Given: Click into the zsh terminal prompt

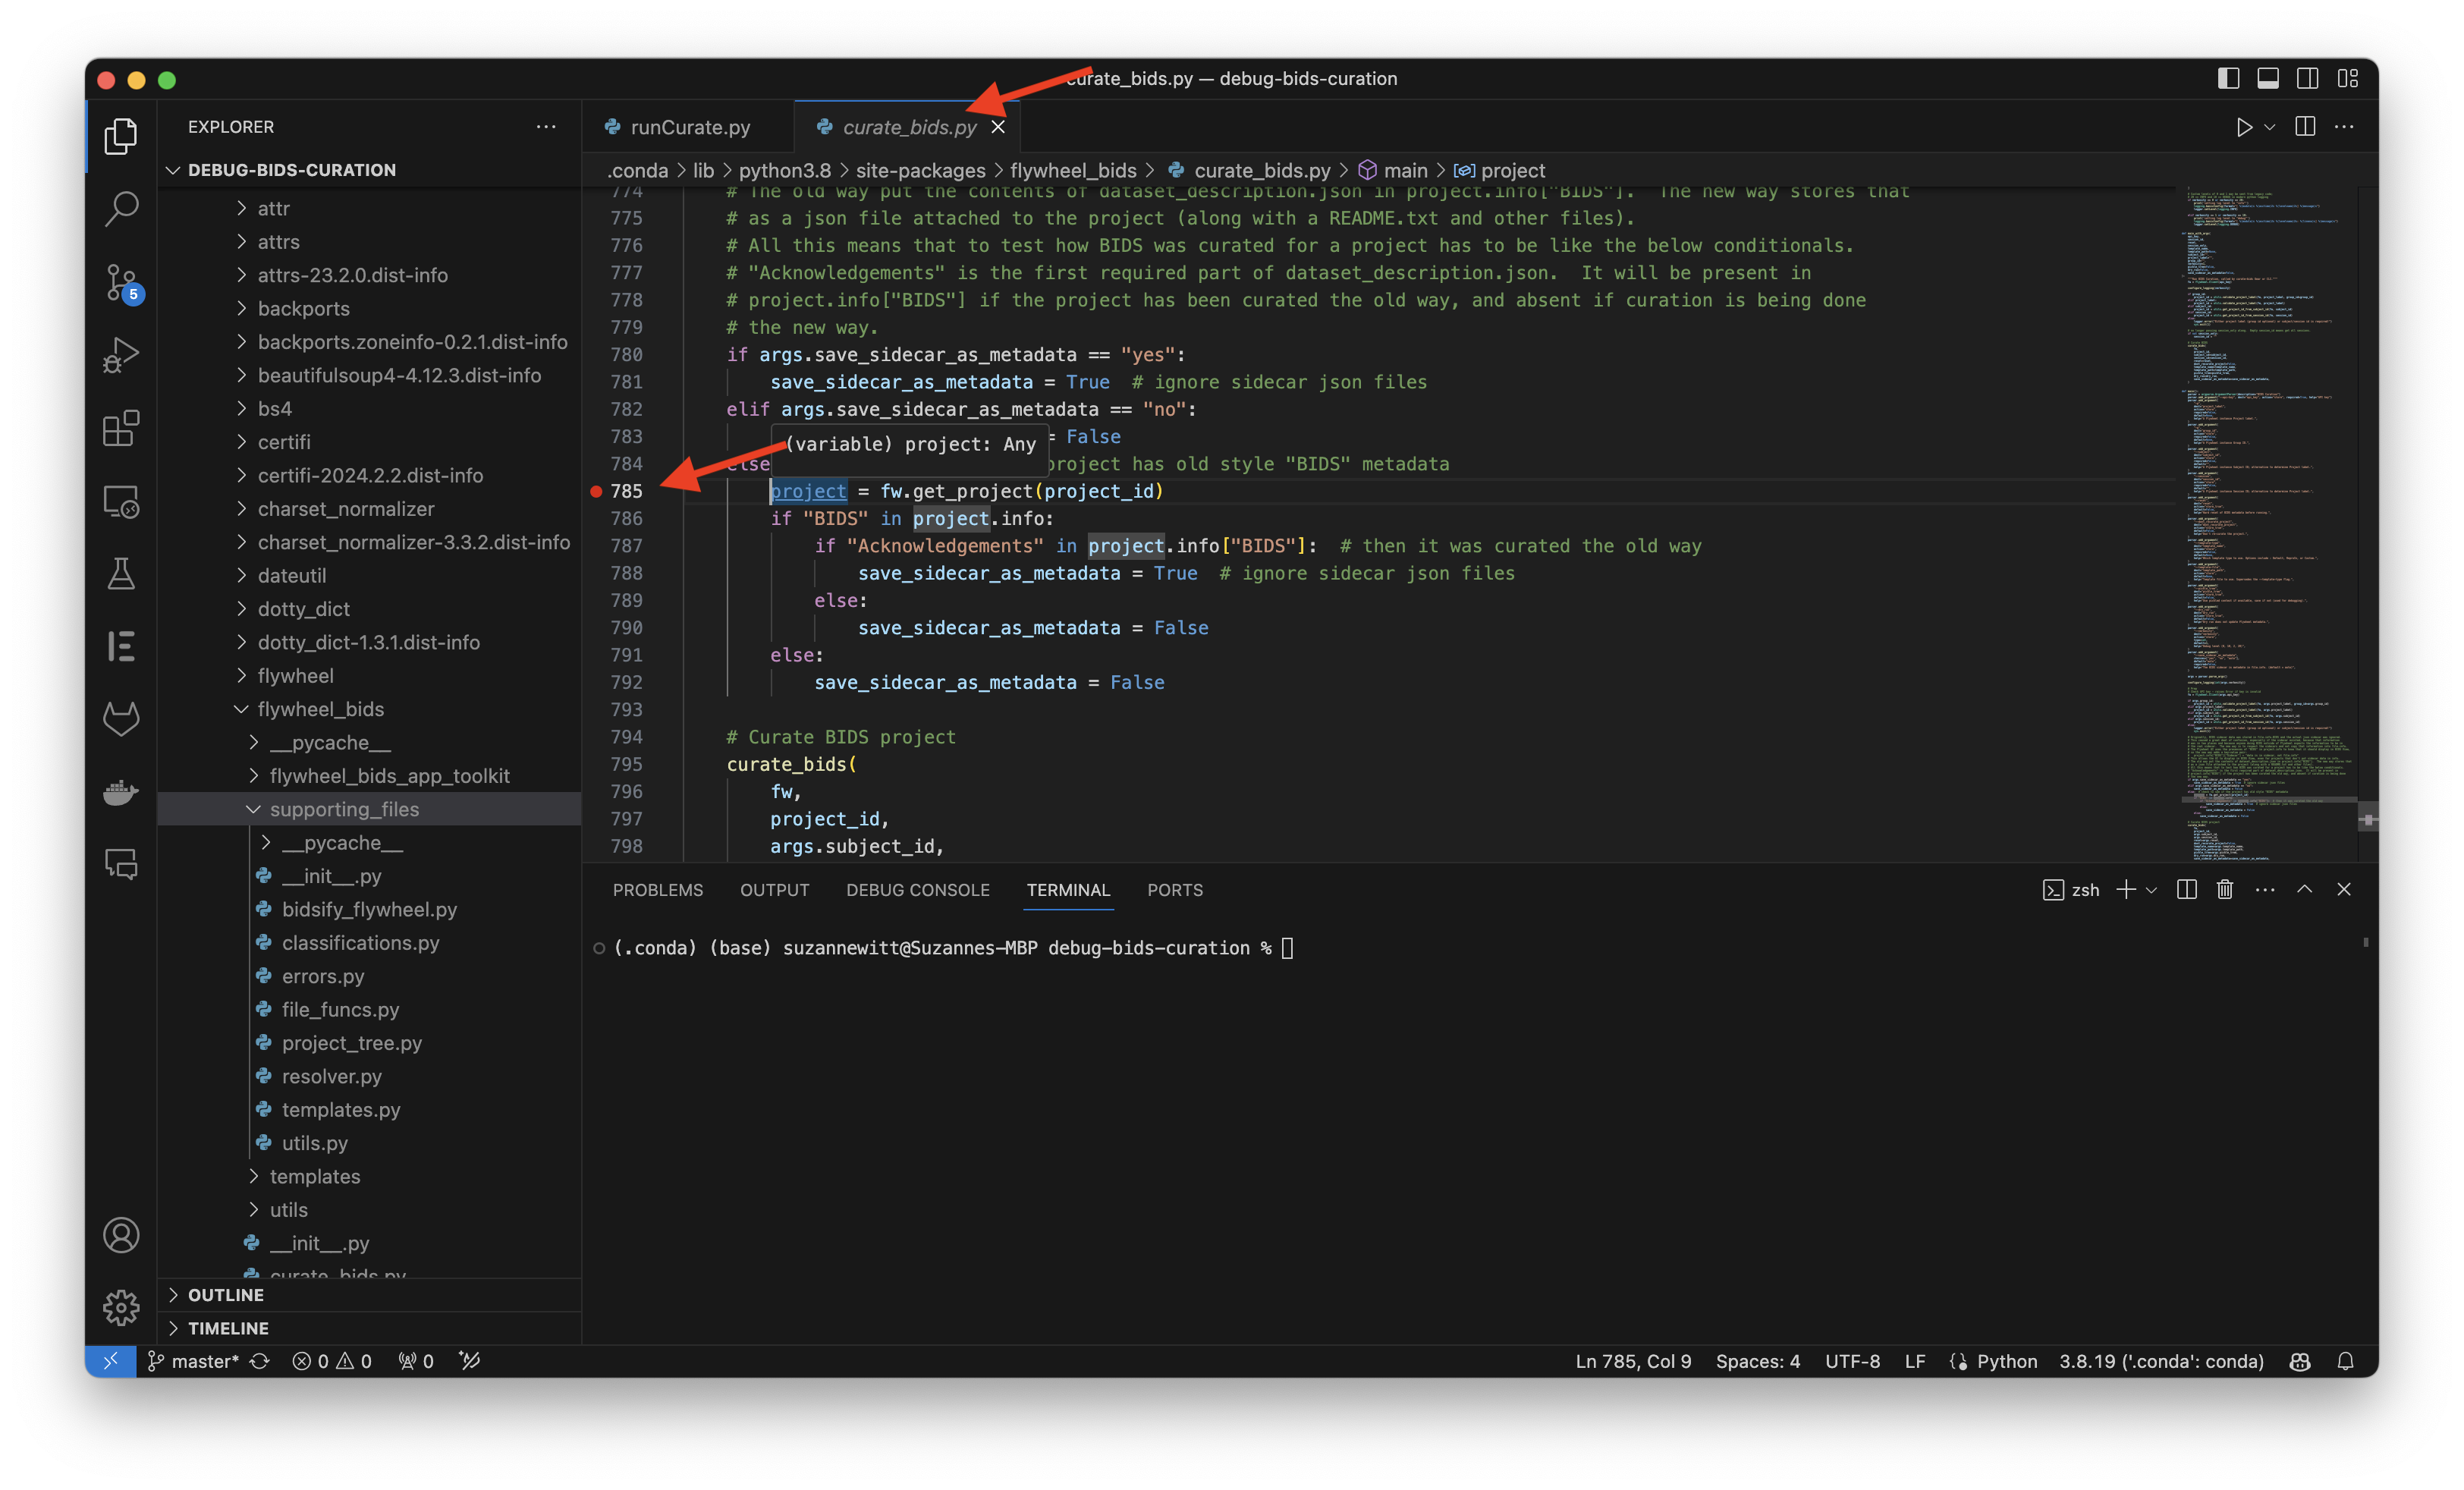Looking at the screenshot, I should 1288,948.
